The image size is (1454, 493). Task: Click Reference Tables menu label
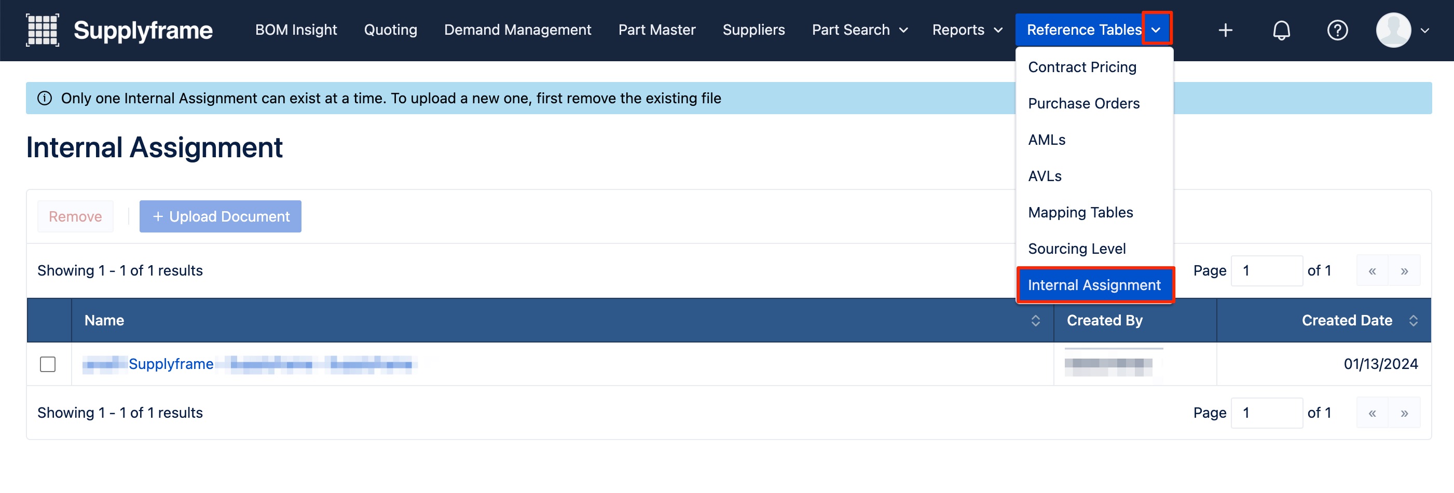1083,30
